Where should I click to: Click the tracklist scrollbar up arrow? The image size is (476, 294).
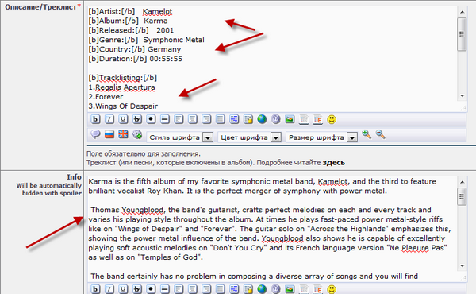pos(462,12)
